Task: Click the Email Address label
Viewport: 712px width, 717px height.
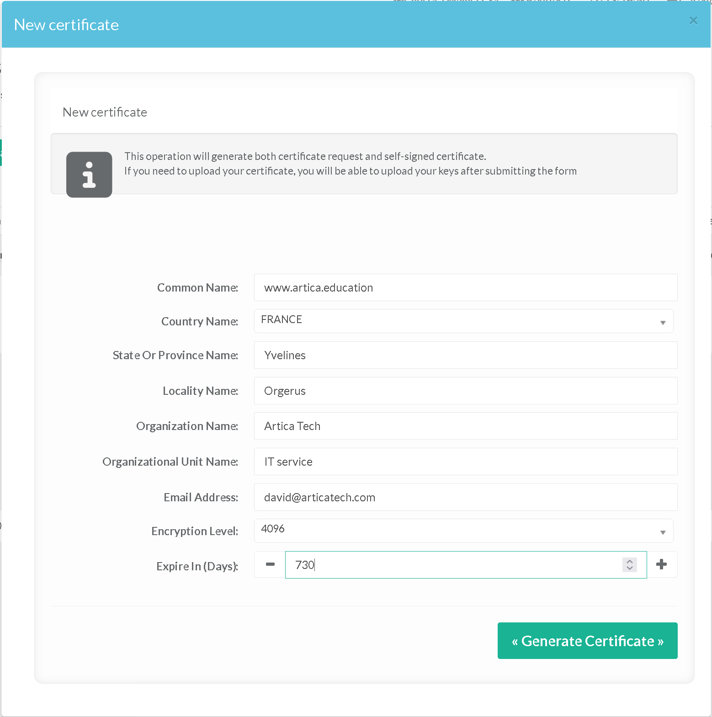Action: 201,497
